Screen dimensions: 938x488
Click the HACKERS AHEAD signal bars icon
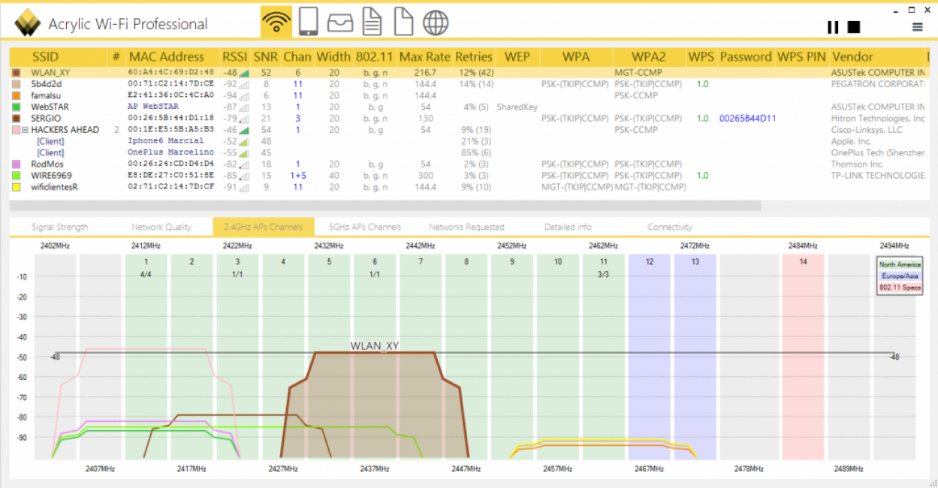[244, 130]
